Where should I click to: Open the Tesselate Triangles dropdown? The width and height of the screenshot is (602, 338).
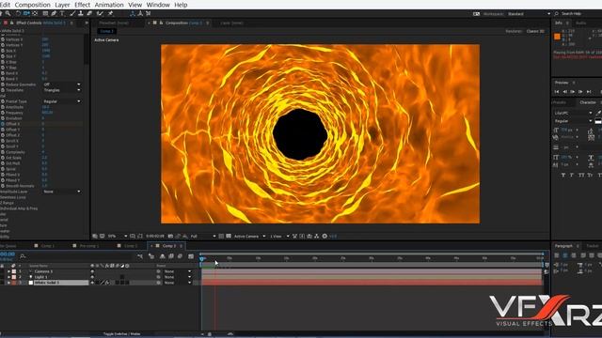61,90
